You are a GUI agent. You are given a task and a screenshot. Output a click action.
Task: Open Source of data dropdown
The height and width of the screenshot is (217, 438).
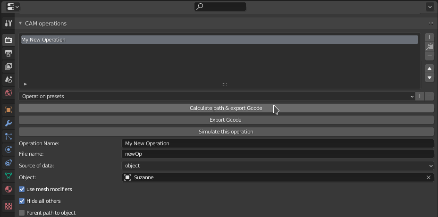(277, 166)
